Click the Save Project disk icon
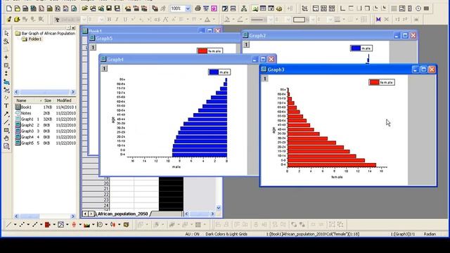 coord(109,8)
